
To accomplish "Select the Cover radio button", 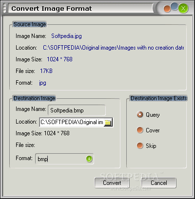I will click(140, 130).
